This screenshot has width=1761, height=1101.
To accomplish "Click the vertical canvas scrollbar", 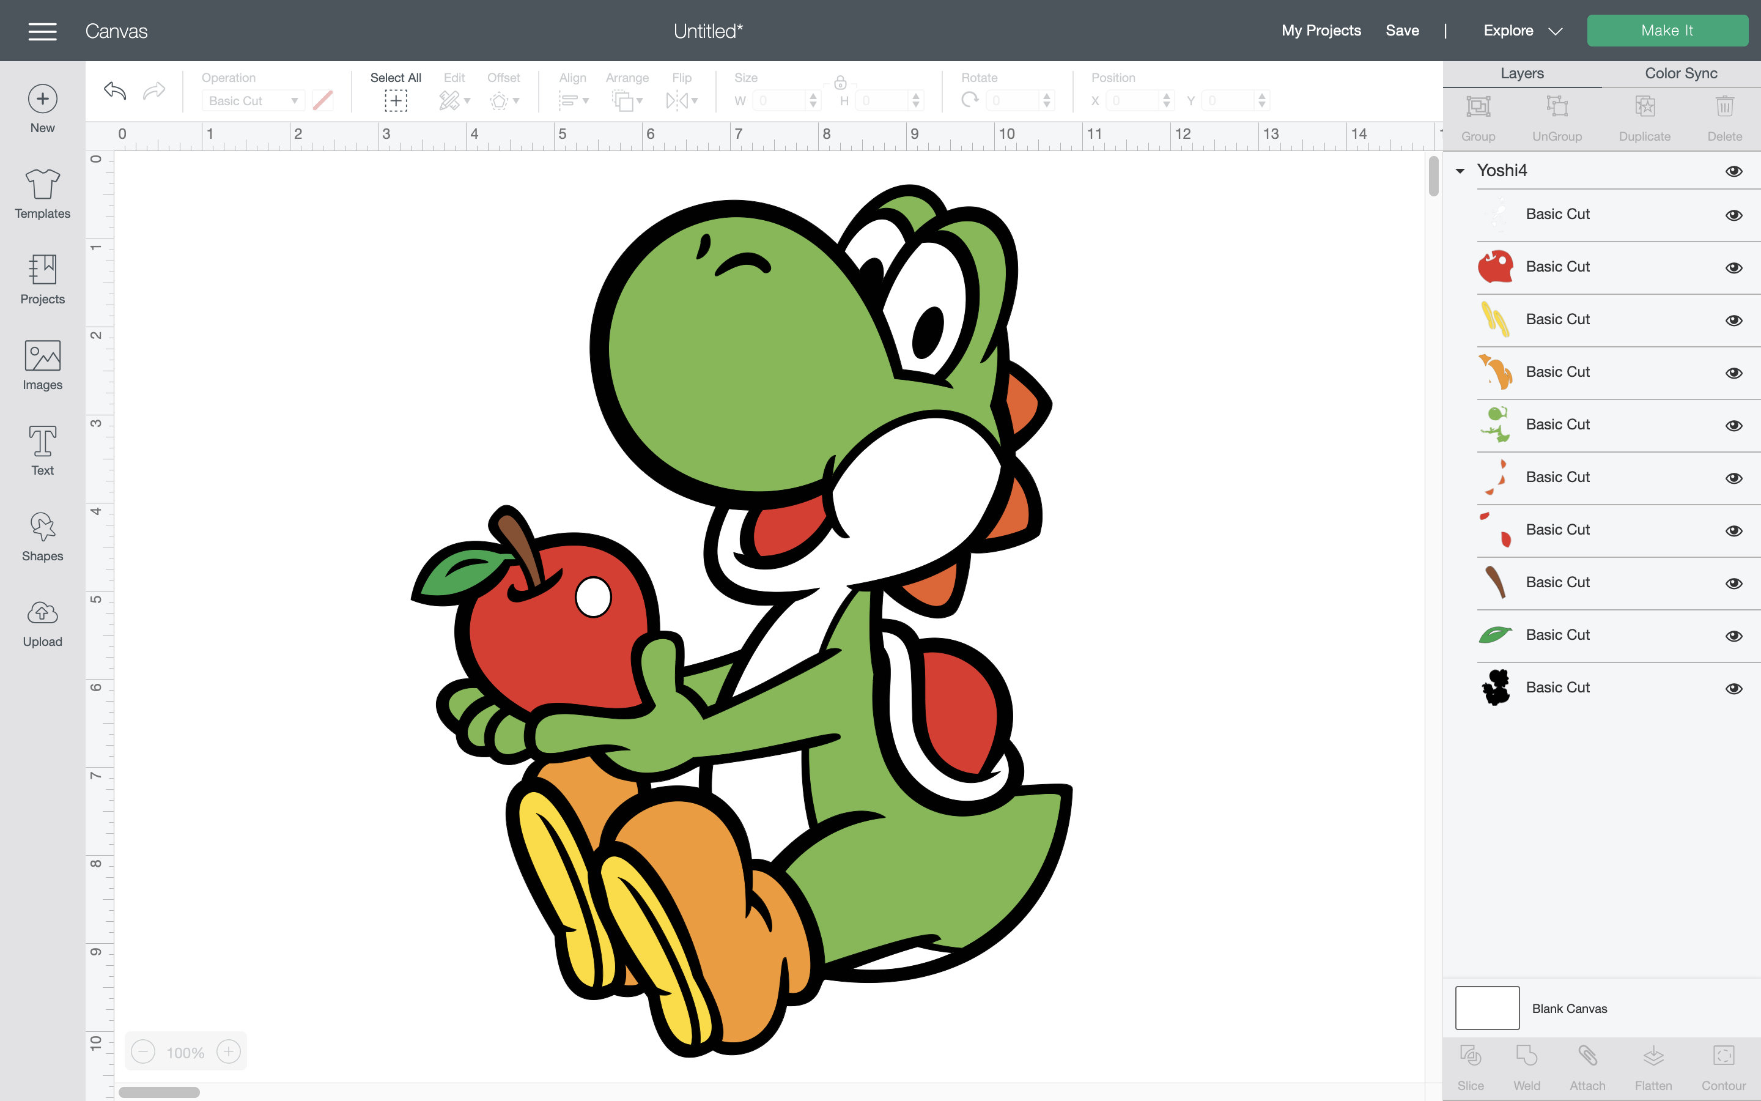I will (x=1433, y=176).
